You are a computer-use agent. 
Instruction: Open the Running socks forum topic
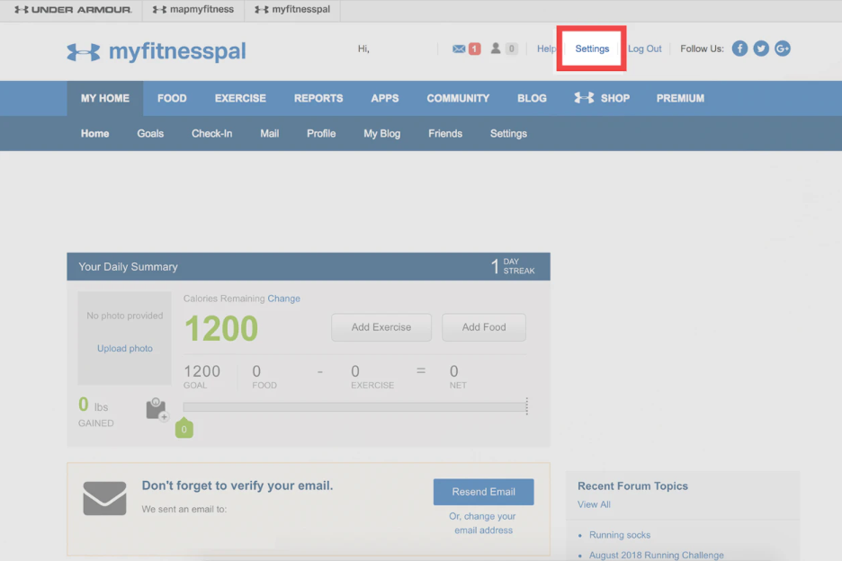pos(620,535)
